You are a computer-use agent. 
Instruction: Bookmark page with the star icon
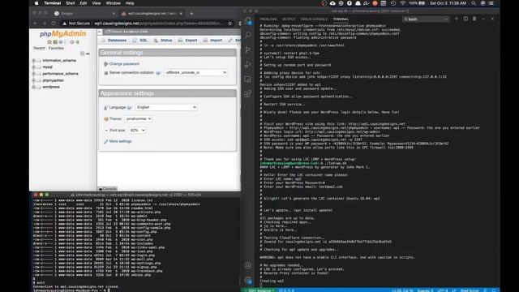point(230,24)
